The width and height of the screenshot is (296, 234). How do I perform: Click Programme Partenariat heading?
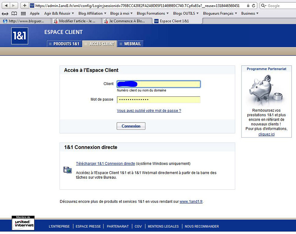266,69
